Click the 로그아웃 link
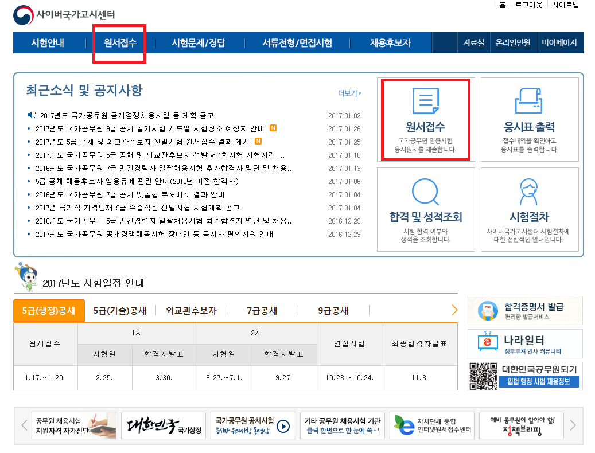 [528, 5]
